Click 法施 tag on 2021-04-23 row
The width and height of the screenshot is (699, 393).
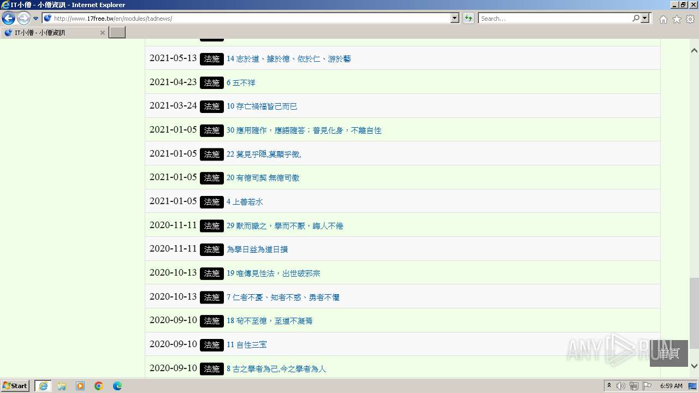click(212, 83)
